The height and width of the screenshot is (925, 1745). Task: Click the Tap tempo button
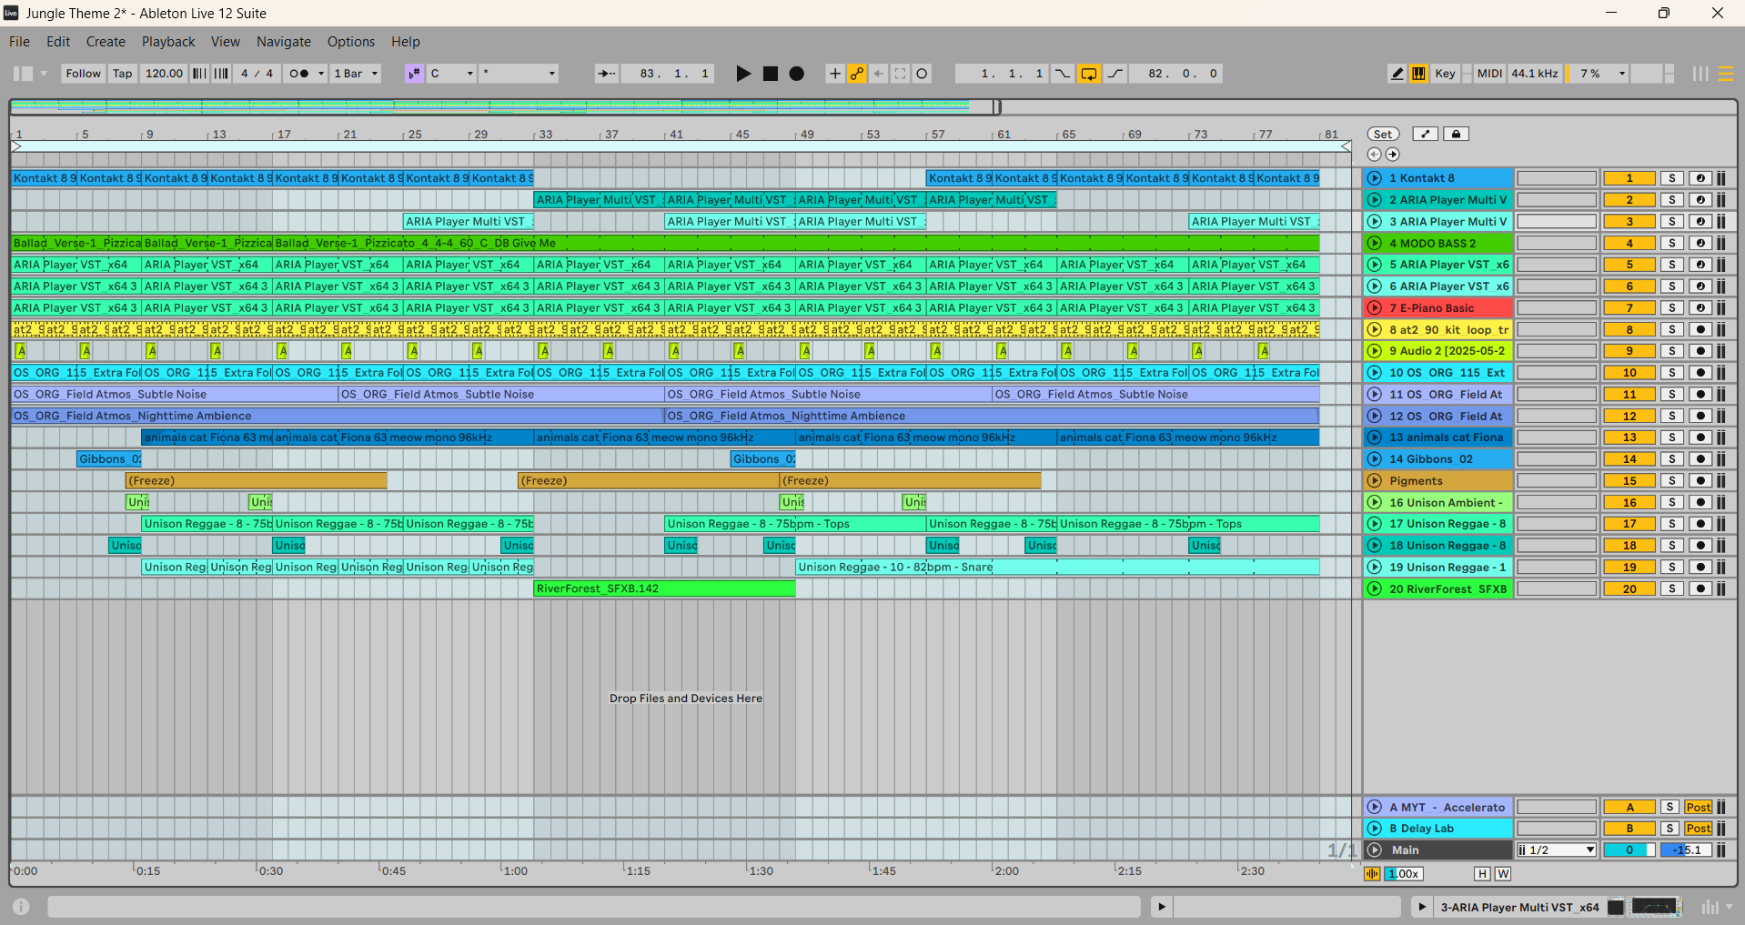point(123,74)
